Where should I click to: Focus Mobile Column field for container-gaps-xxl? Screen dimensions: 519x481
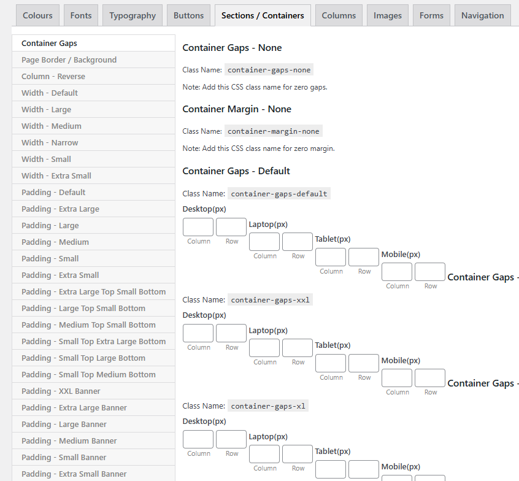[397, 378]
